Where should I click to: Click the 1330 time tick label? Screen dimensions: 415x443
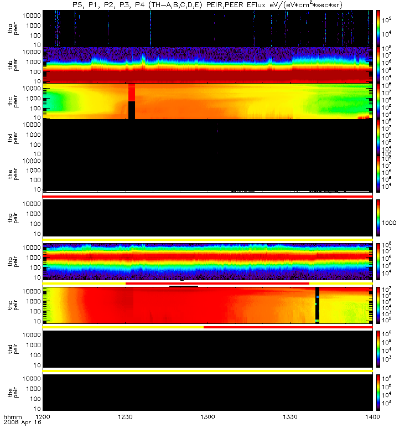(290, 417)
